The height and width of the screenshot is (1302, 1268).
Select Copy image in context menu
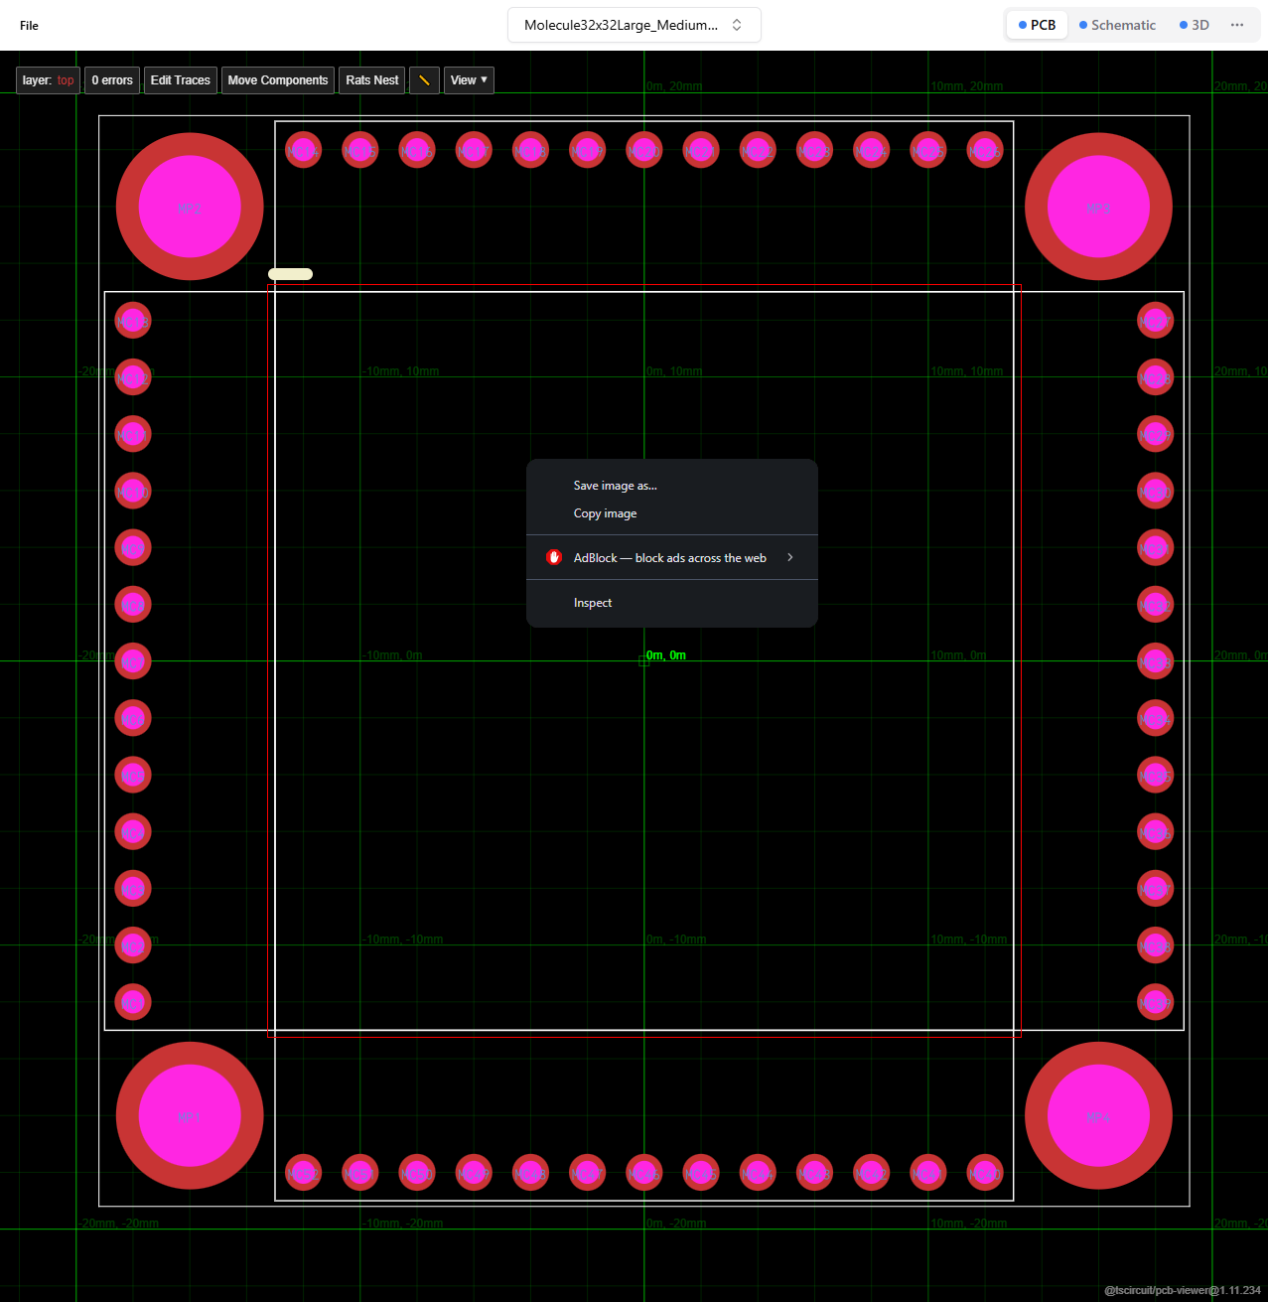pos(606,513)
